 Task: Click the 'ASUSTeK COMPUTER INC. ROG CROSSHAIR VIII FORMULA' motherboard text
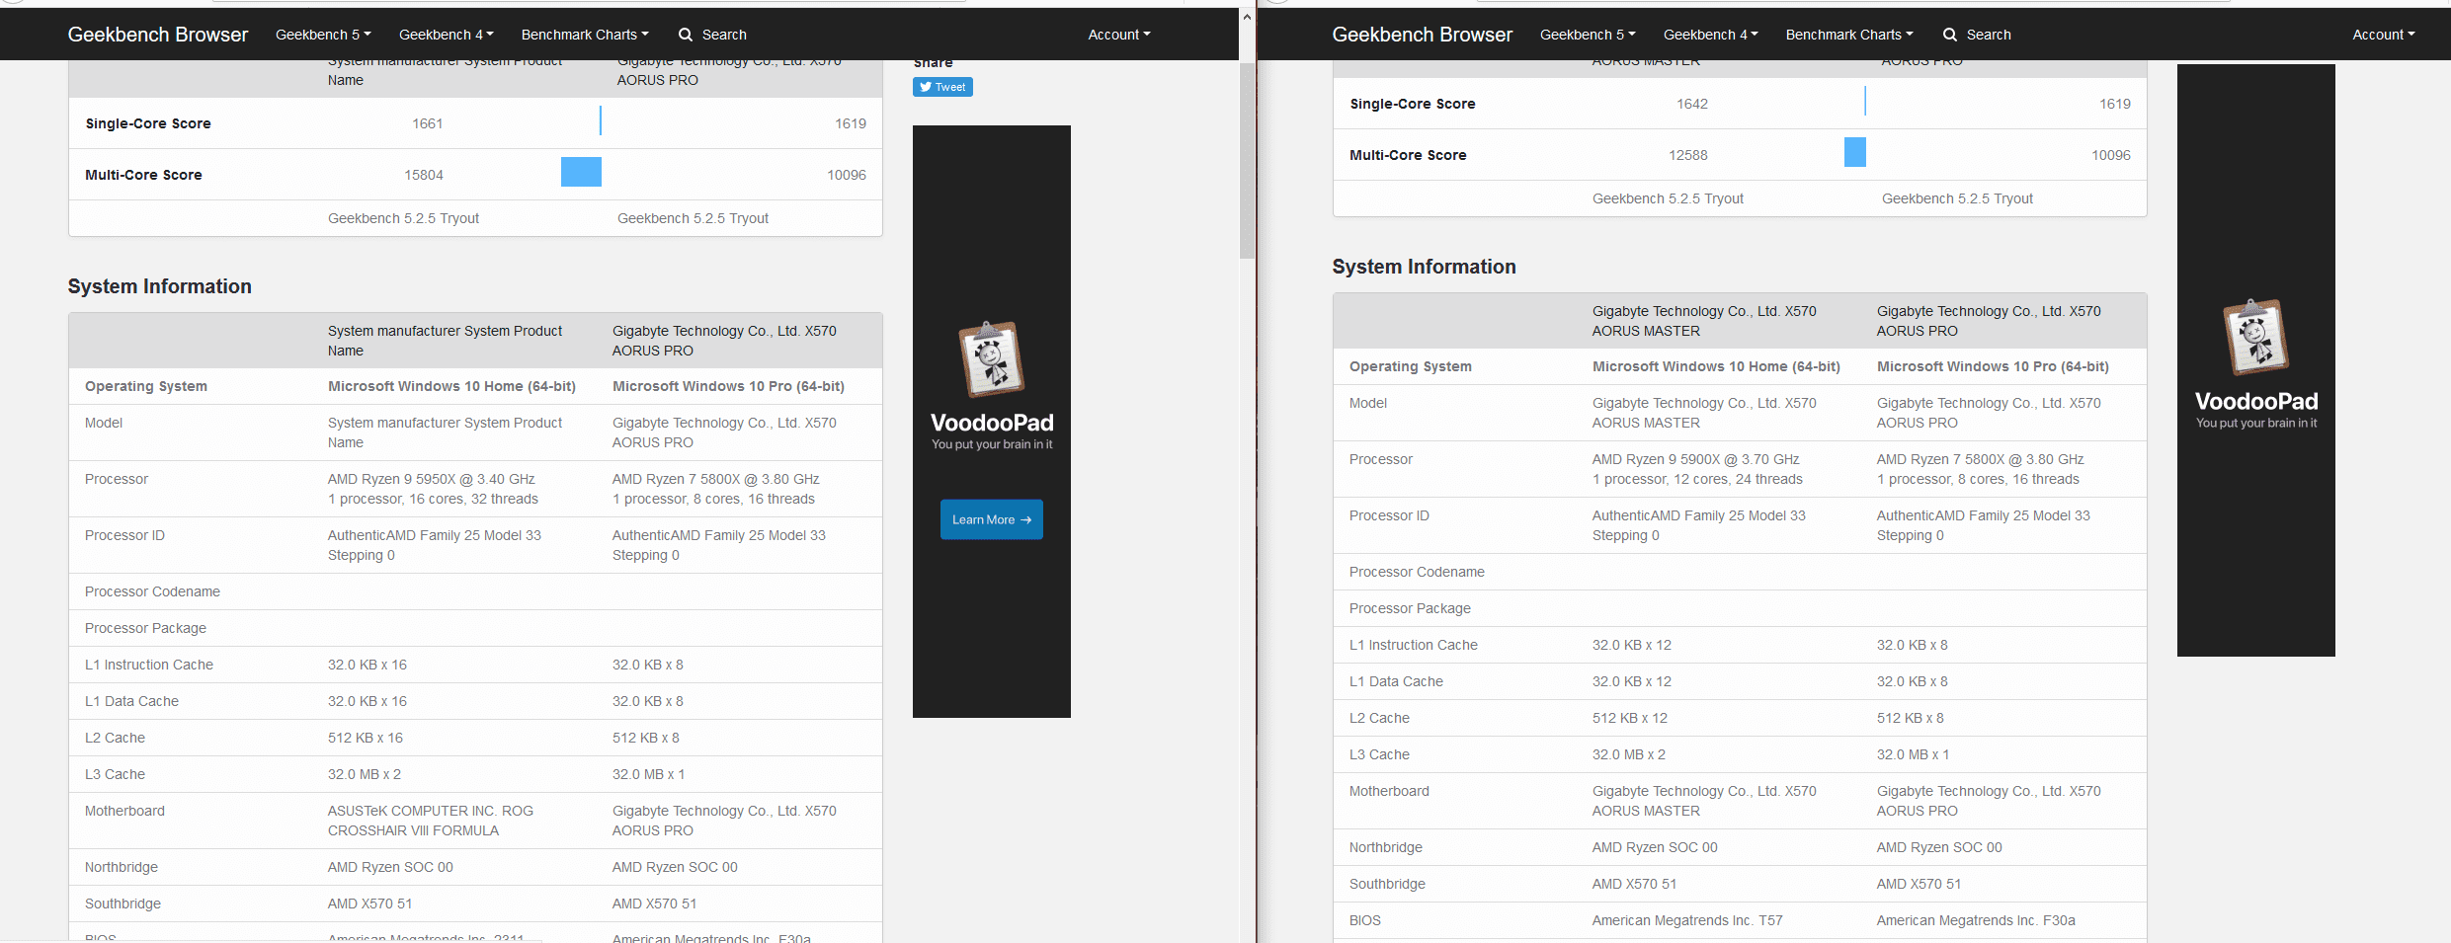(431, 821)
